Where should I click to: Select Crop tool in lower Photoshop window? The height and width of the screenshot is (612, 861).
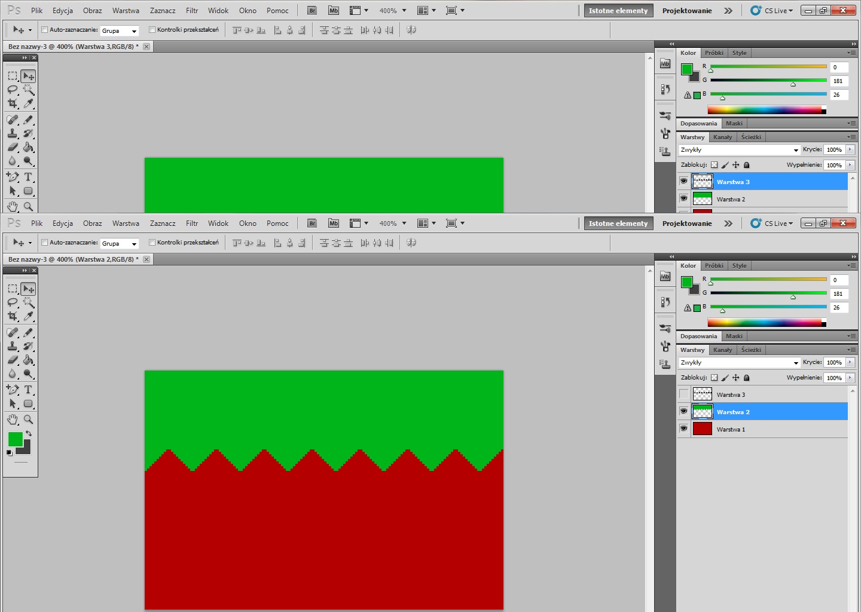(13, 316)
